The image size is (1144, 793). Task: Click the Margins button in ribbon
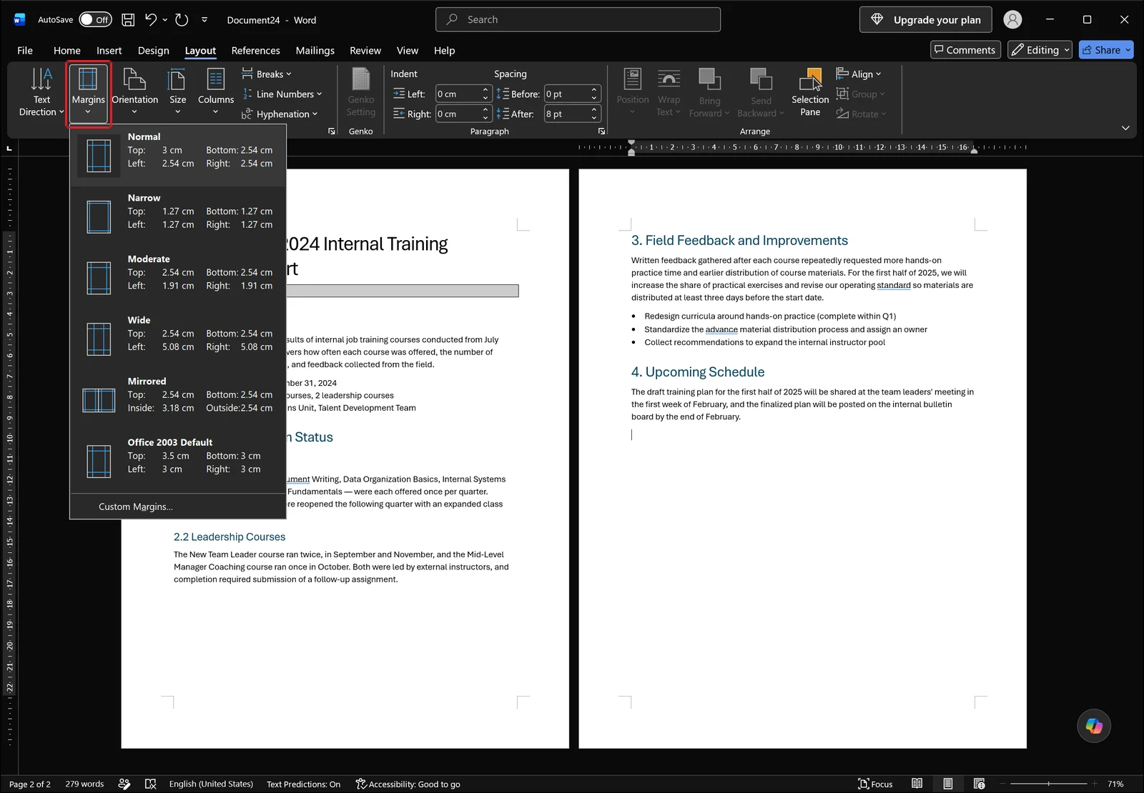tap(88, 93)
